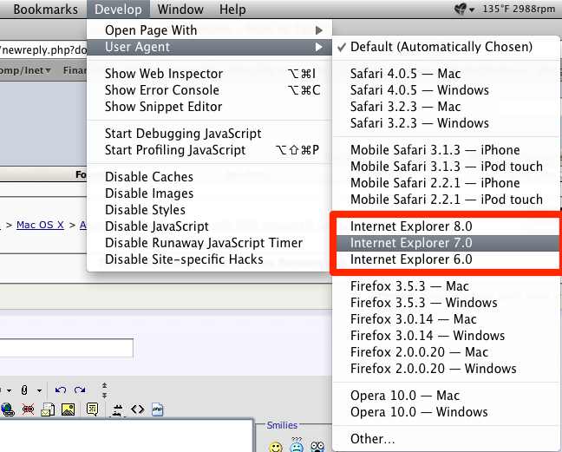
Task: Select the User Agent menu item
Action: (x=210, y=47)
